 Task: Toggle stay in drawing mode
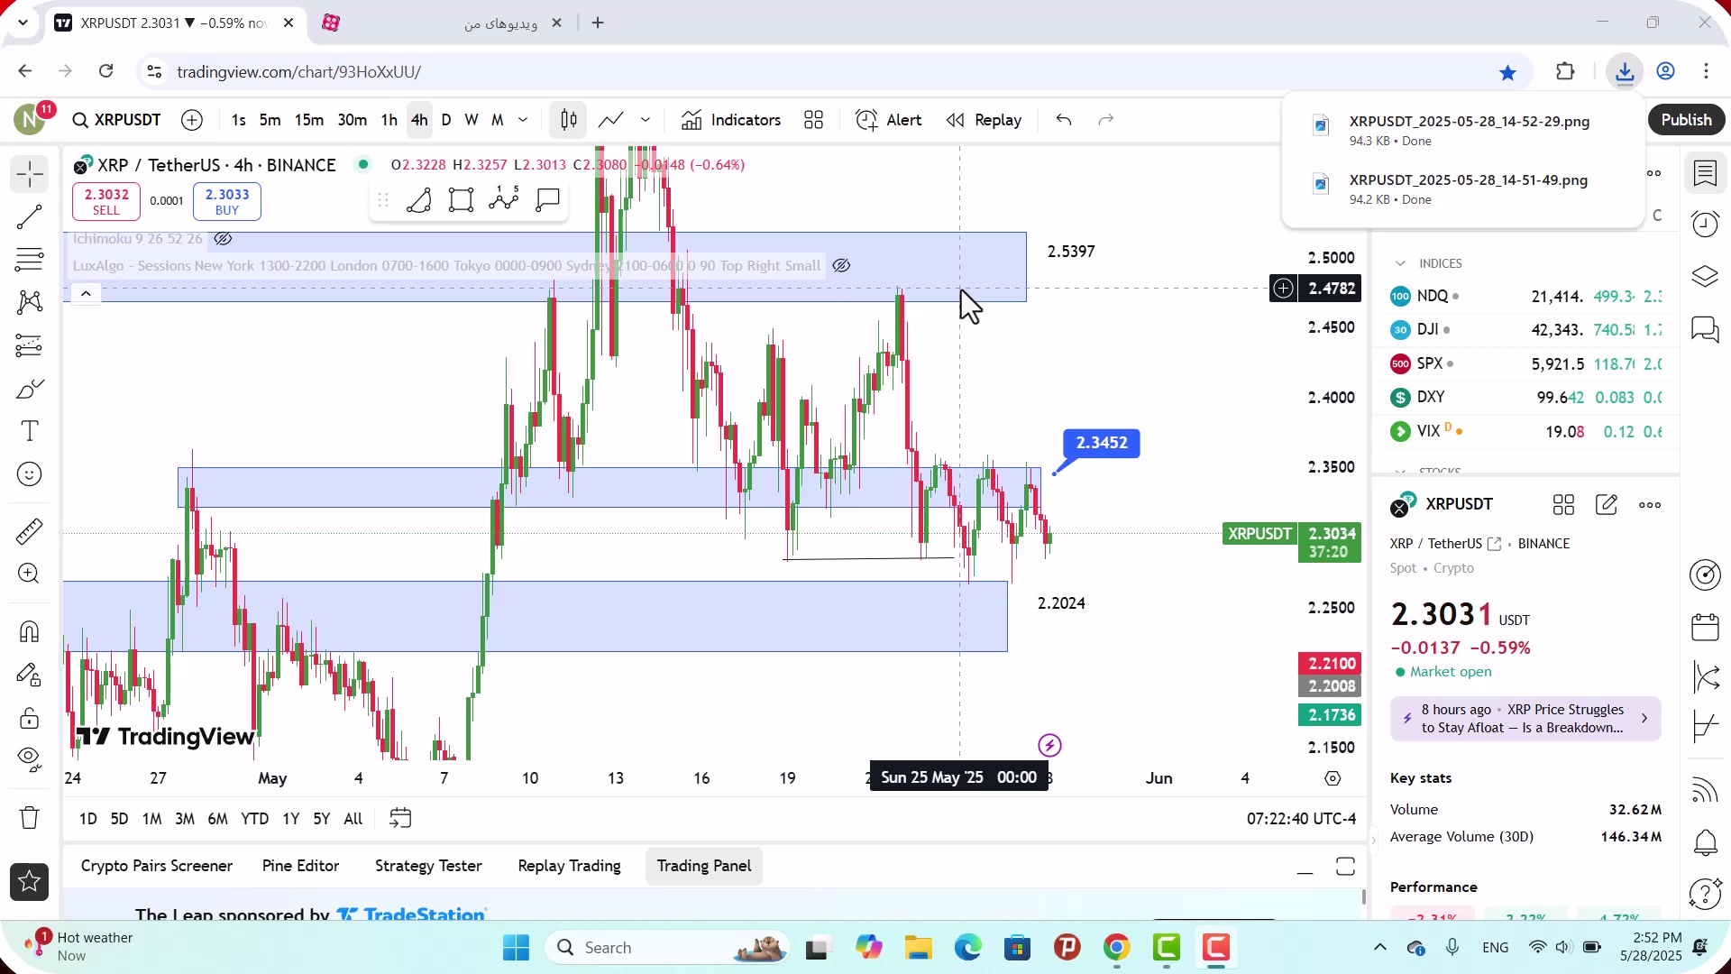(30, 675)
